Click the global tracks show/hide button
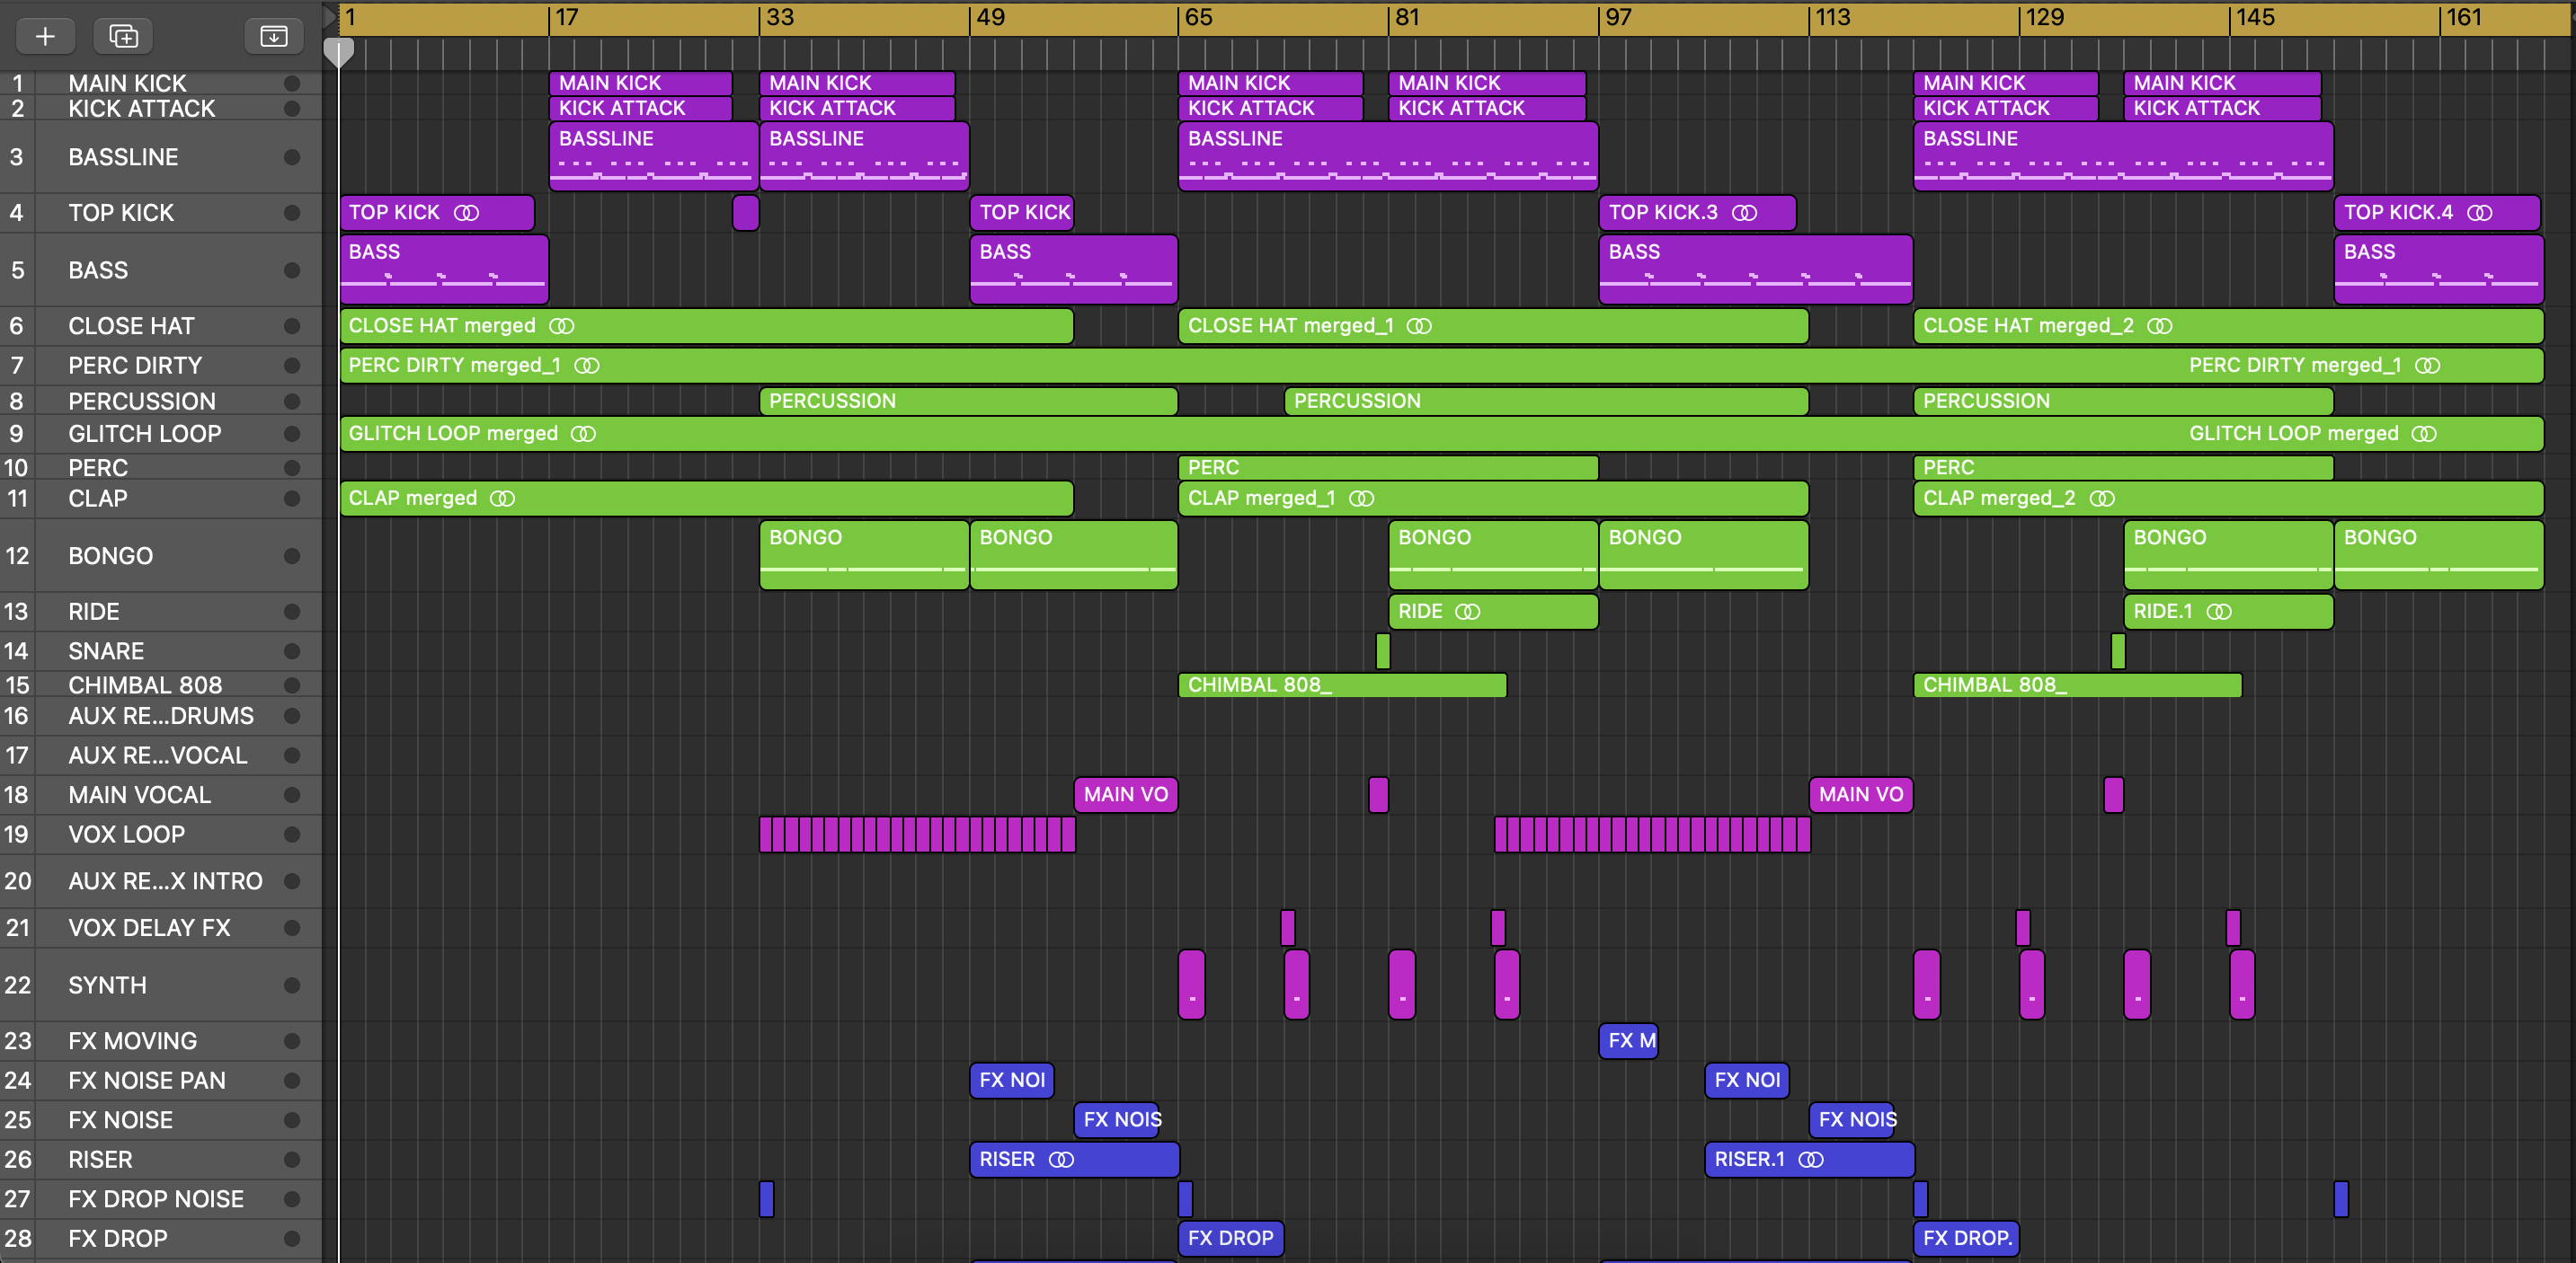The height and width of the screenshot is (1263, 2576). point(273,36)
